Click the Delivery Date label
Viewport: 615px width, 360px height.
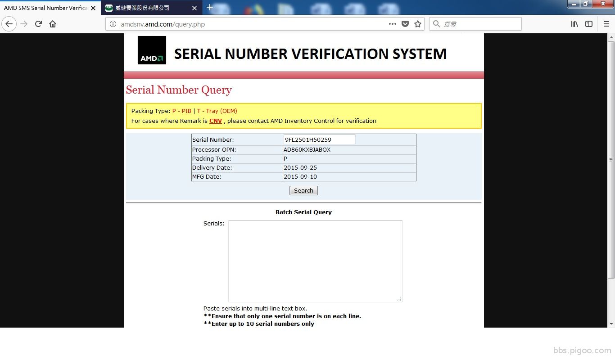click(212, 167)
